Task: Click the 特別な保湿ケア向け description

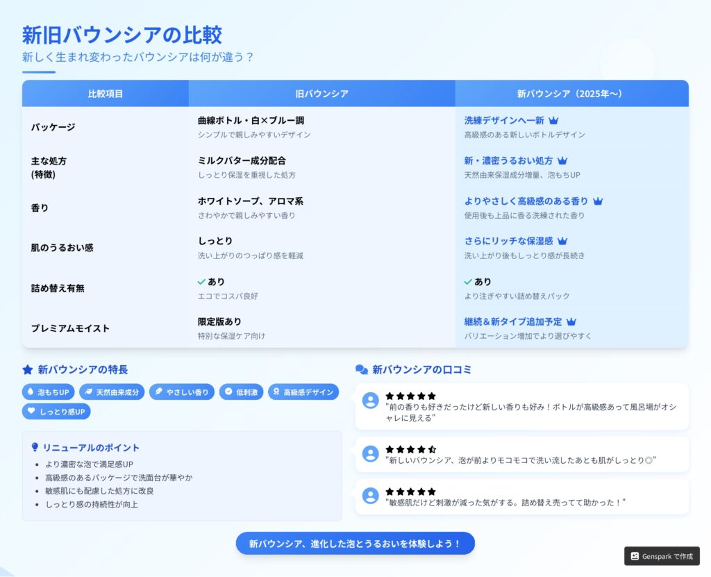Action: 231,335
